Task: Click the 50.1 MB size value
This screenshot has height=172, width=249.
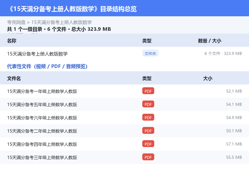Action: click(234, 131)
